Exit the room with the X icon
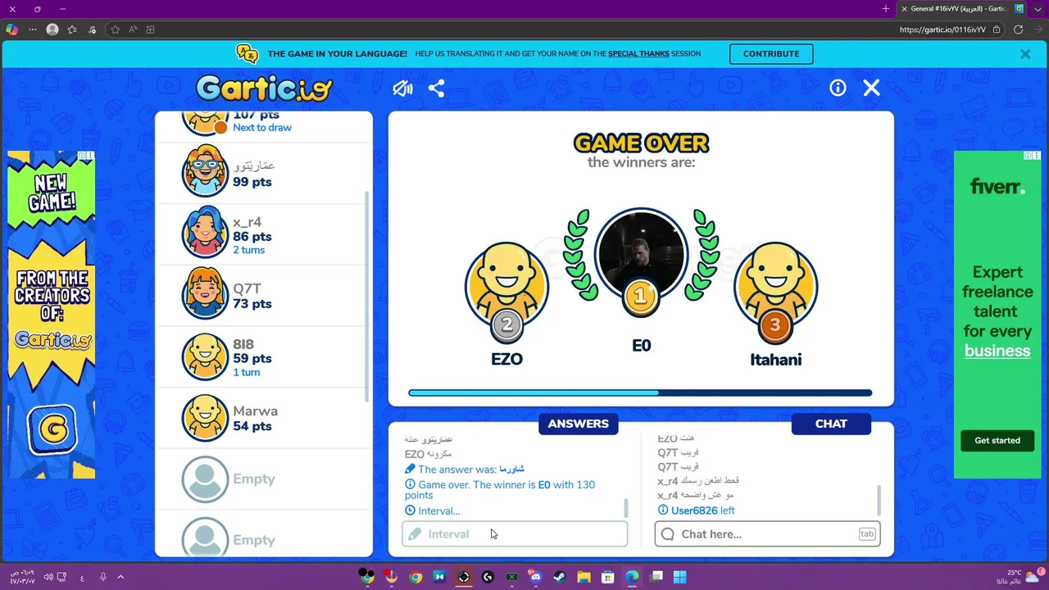1049x590 pixels. [x=871, y=88]
